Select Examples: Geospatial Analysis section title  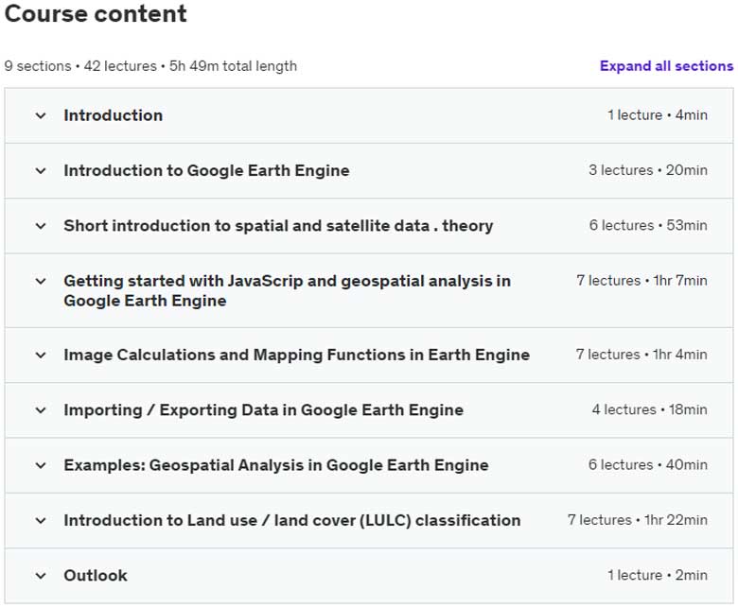click(276, 465)
